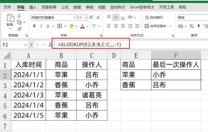Open alignment settings dialog launcher
The width and height of the screenshot is (208, 132).
click(173, 35)
